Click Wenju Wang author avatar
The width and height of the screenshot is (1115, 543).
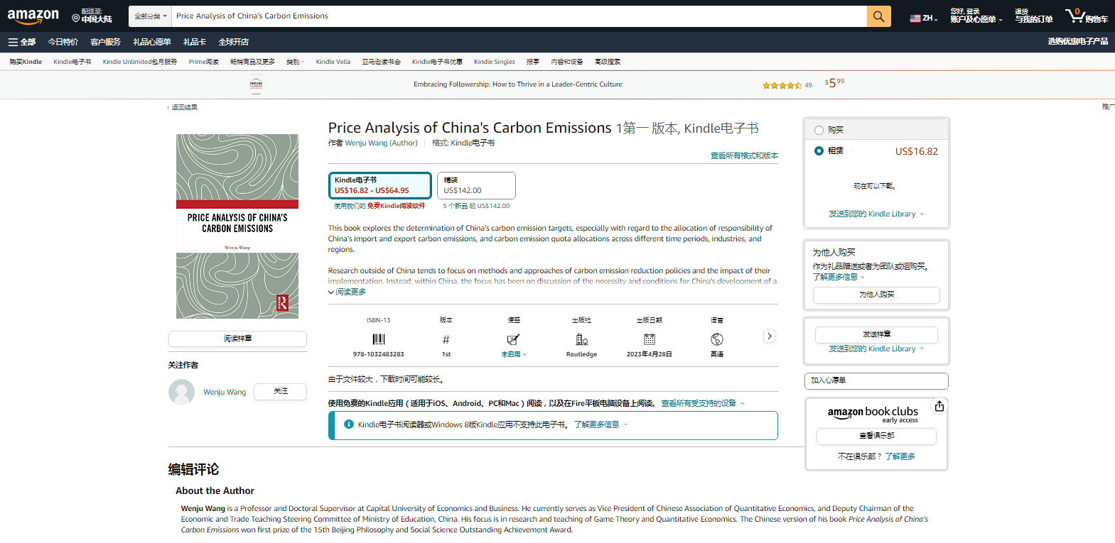pos(181,392)
